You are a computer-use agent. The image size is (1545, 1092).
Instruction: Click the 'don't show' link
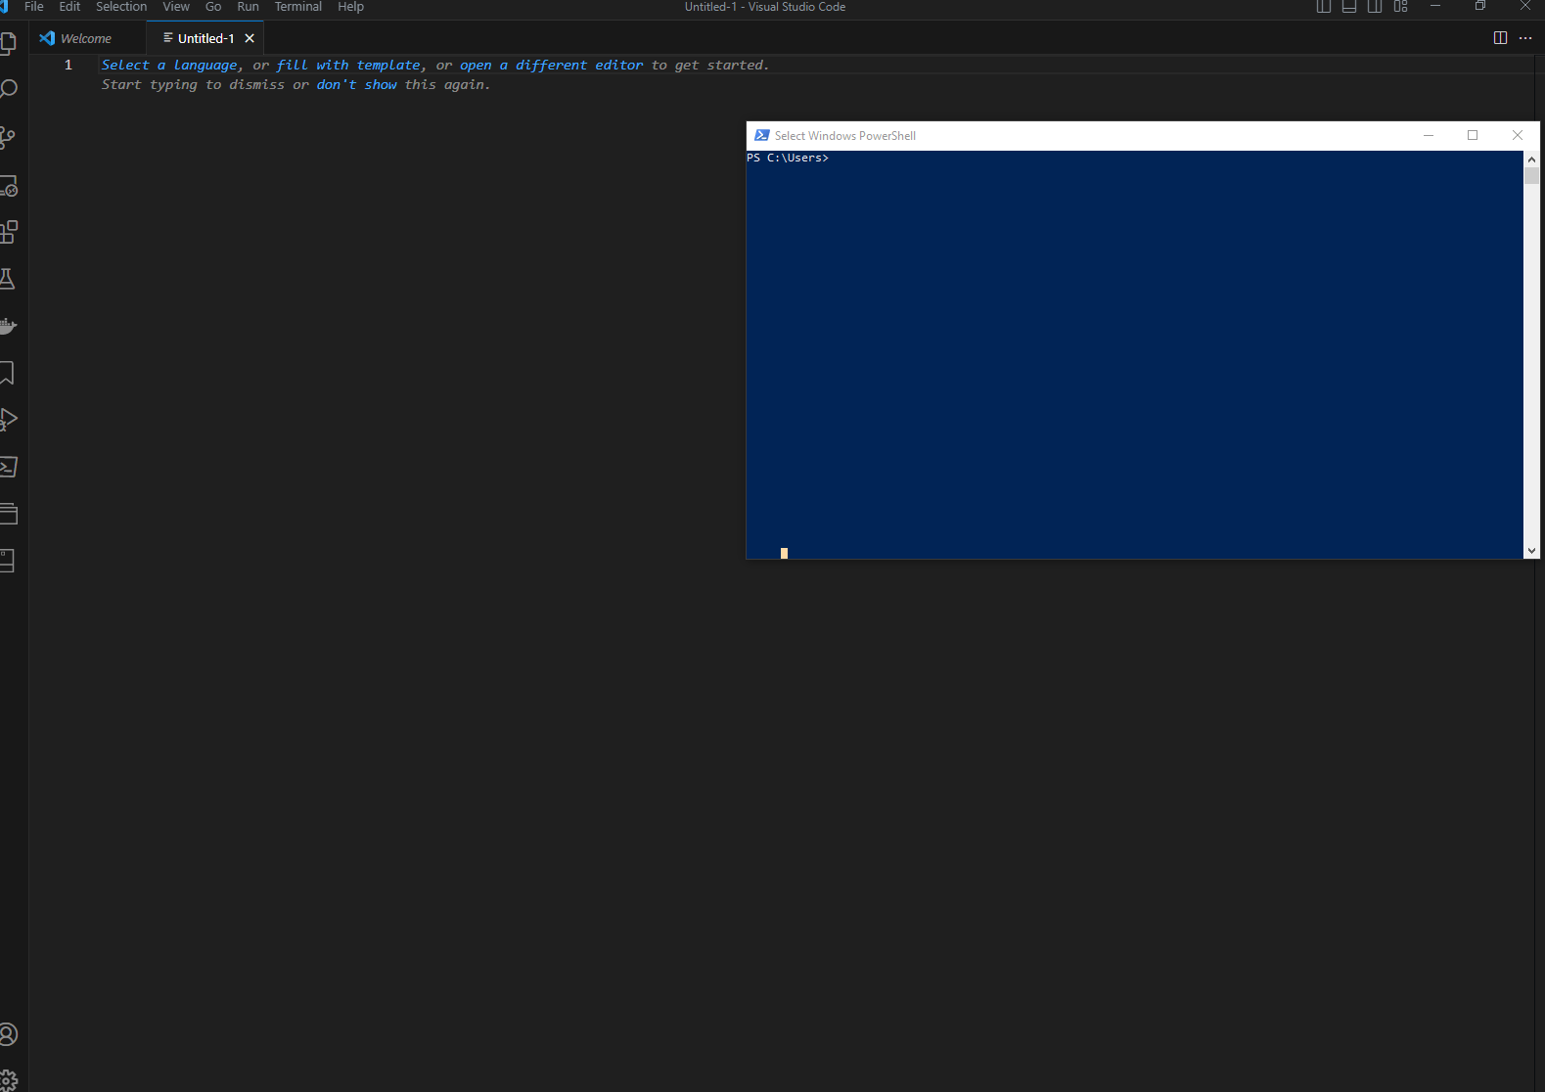356,84
